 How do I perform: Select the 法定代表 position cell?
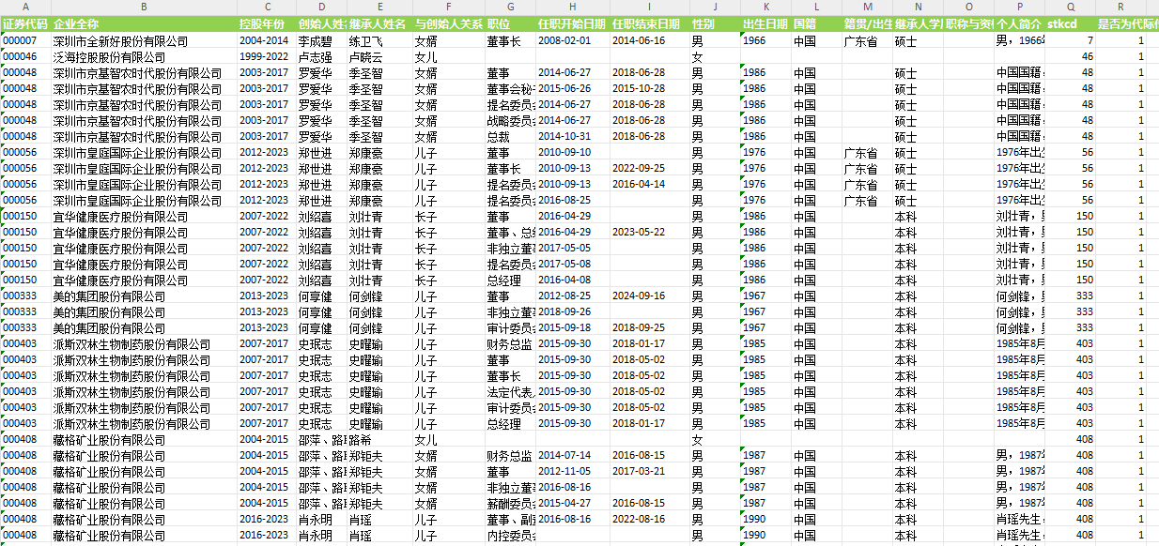[510, 392]
